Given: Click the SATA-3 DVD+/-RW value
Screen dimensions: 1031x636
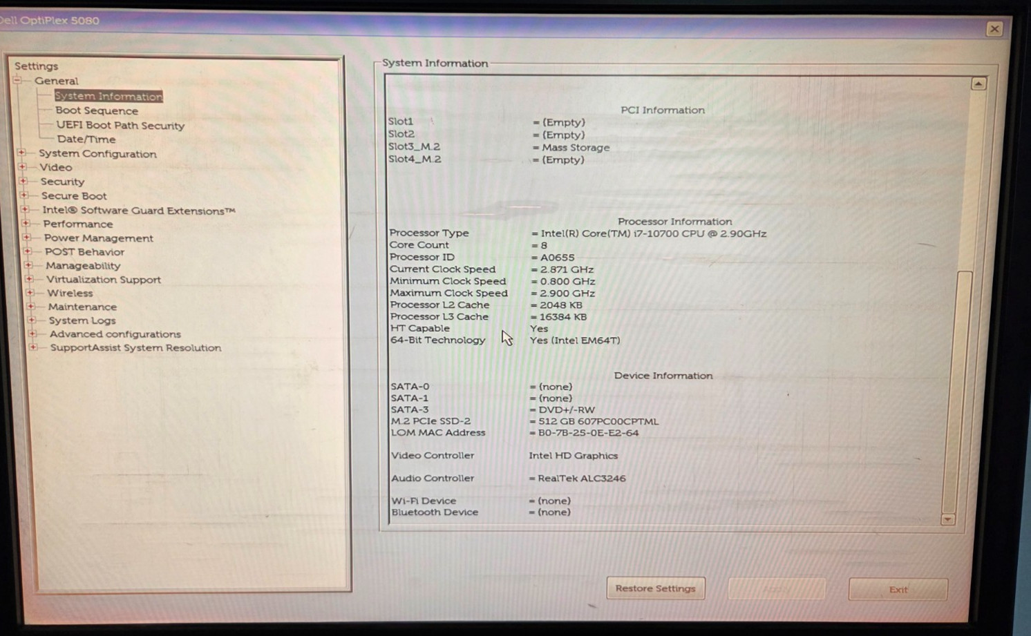Looking at the screenshot, I should (567, 410).
